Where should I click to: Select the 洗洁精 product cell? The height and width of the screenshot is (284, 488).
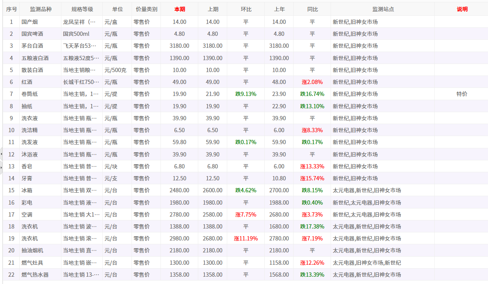click(x=40, y=130)
